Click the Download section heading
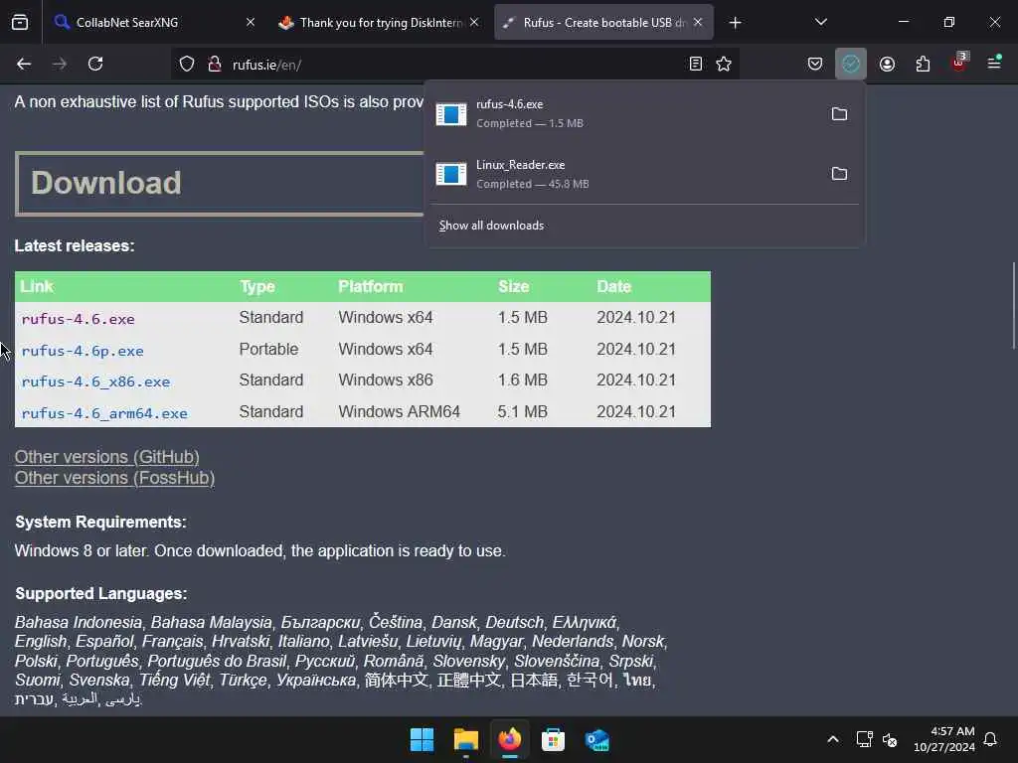This screenshot has height=763, width=1018. [106, 183]
